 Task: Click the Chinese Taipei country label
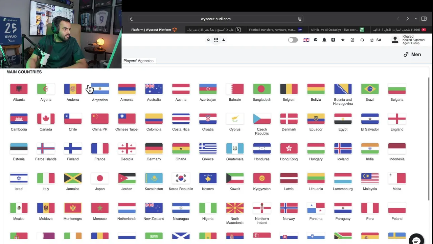click(127, 129)
